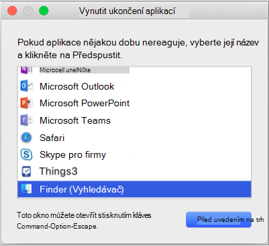Click the Skype pro firmy icon
This screenshot has height=246, width=269.
pos(26,154)
